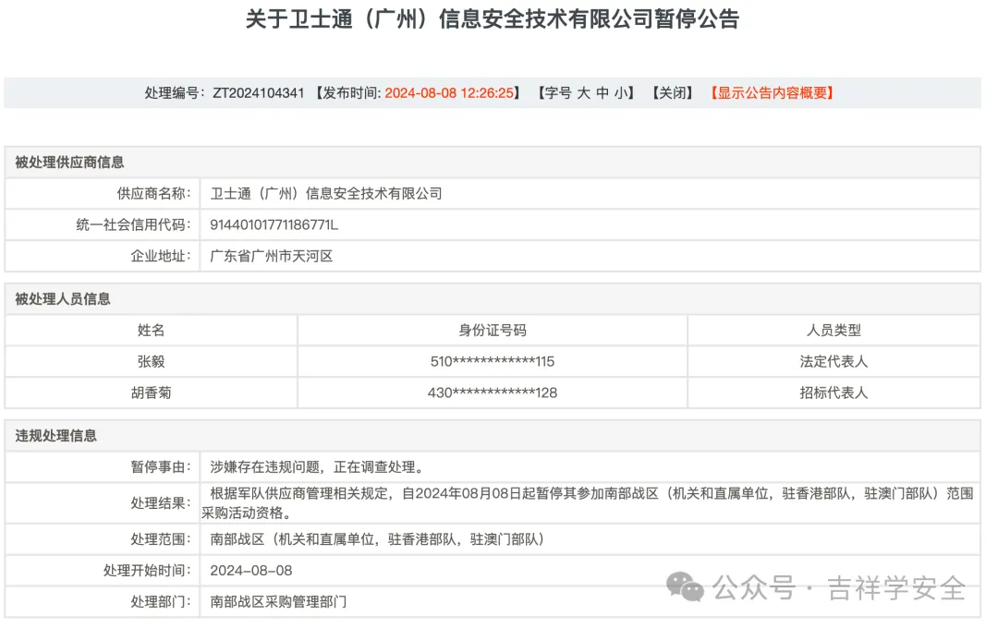
Task: Click the 企业地址 label
Action: tap(161, 256)
